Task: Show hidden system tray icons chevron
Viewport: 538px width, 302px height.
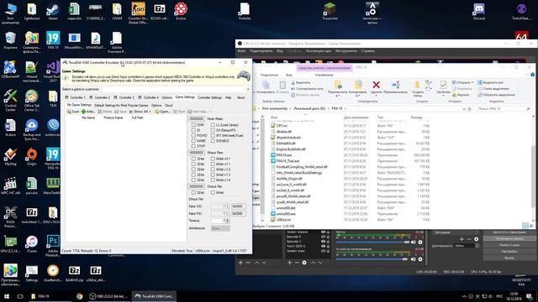Action: point(464,296)
